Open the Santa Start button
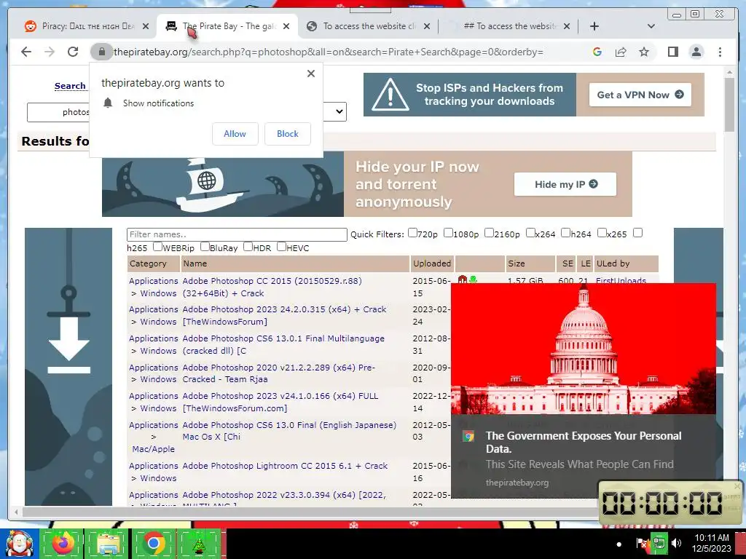Screen dimensions: 746x559 tap(19, 543)
